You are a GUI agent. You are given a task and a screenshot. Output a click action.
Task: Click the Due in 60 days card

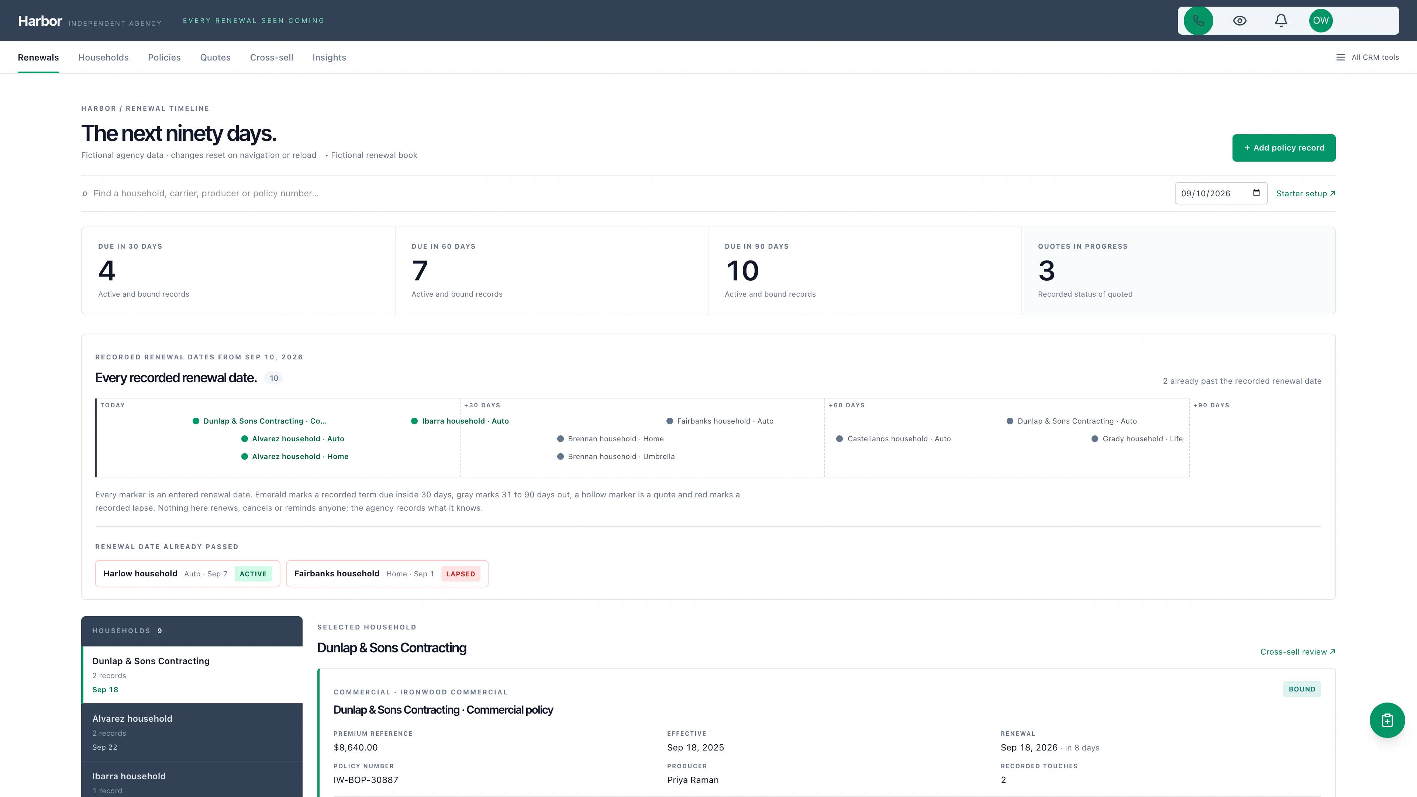click(x=551, y=270)
